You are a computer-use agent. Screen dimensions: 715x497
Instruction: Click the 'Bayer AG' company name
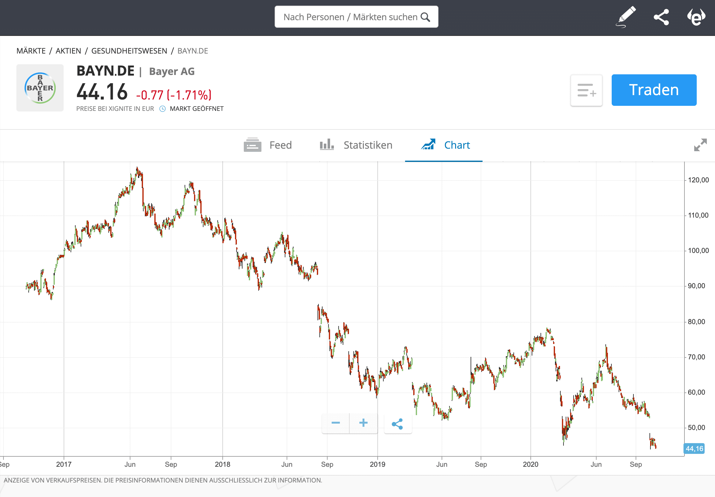[x=172, y=71]
